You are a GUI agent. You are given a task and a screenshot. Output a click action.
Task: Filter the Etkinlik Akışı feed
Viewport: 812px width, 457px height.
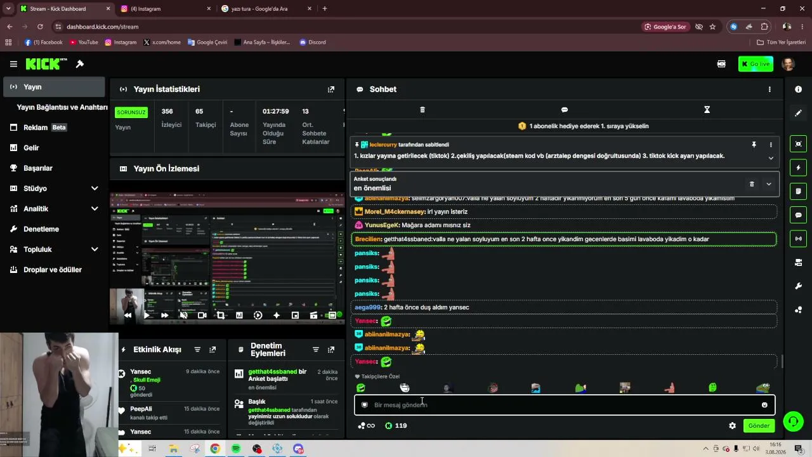coord(197,350)
